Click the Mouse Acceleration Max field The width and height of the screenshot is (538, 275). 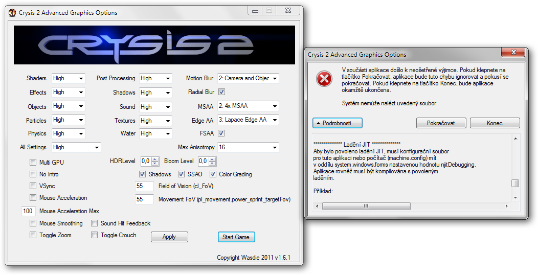(x=29, y=211)
